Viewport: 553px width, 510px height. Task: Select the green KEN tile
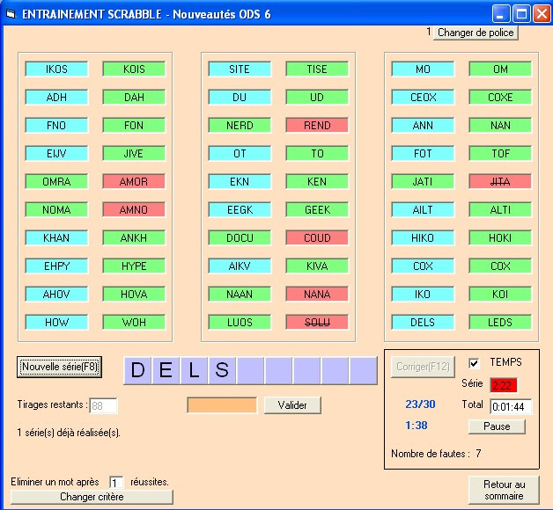[317, 182]
